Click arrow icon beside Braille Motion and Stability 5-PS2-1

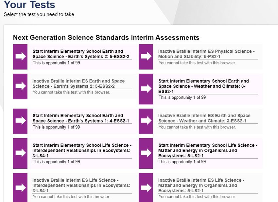[x=146, y=57]
